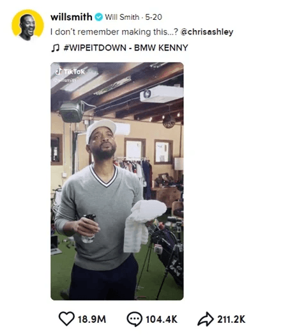The height and width of the screenshot is (335, 290).
Task: Play the video thumbnail
Action: point(117,181)
